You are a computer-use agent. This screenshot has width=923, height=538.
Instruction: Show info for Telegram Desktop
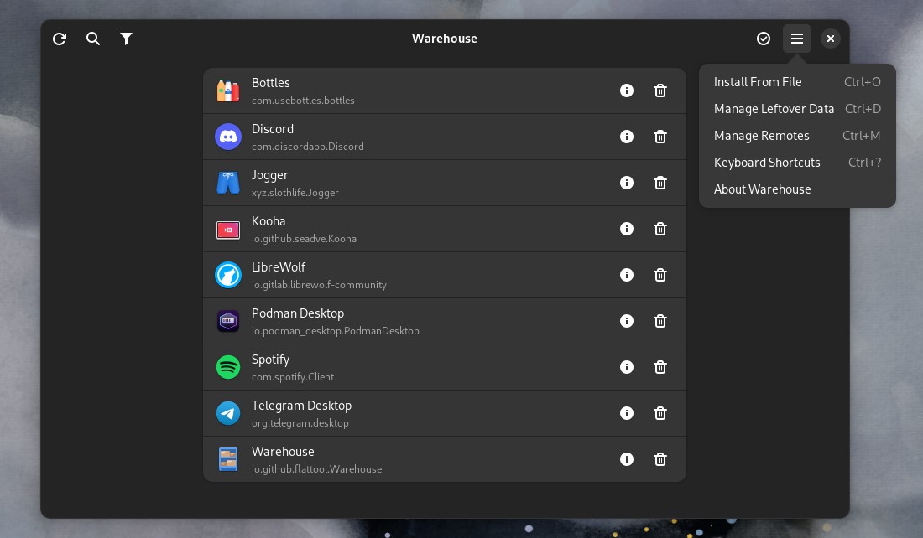pos(627,413)
